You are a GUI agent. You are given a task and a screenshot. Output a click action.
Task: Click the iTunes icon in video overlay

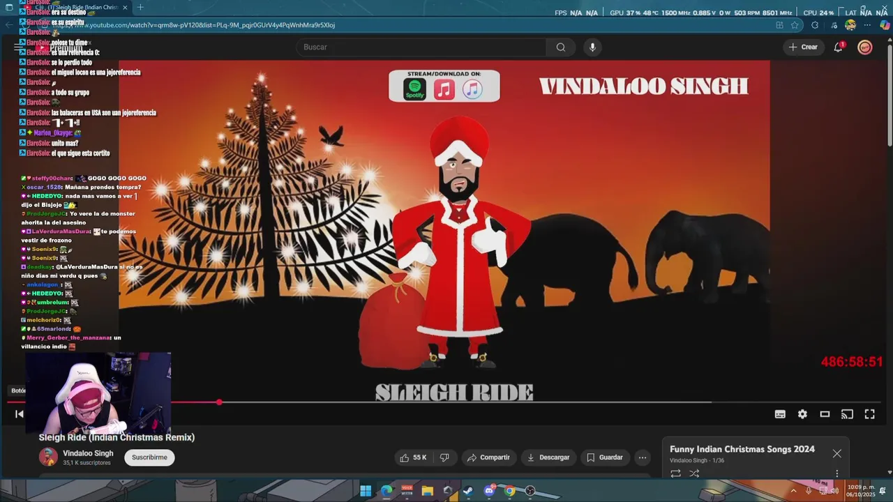pyautogui.click(x=472, y=89)
